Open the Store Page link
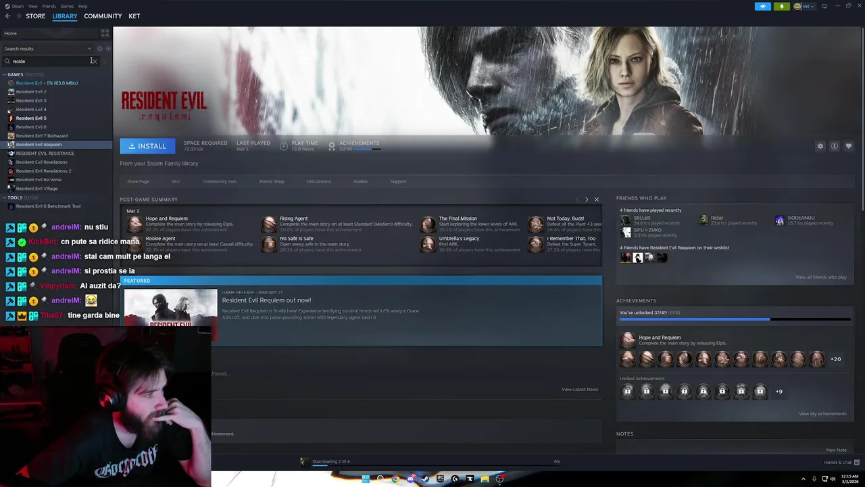This screenshot has width=865, height=487. pos(138,181)
